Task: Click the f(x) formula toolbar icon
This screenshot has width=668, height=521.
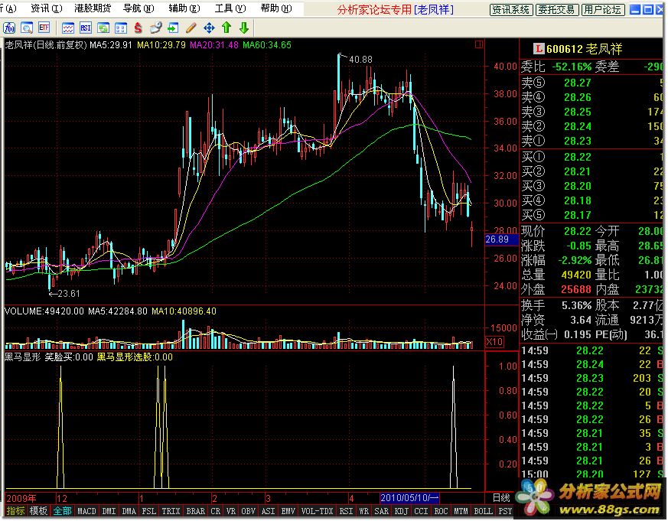Action: click(8, 28)
